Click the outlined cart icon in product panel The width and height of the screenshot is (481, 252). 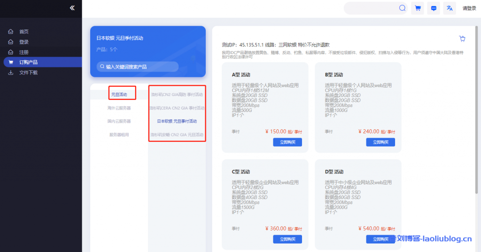(x=462, y=39)
